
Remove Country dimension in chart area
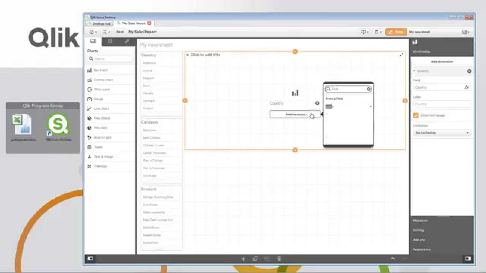(x=317, y=103)
